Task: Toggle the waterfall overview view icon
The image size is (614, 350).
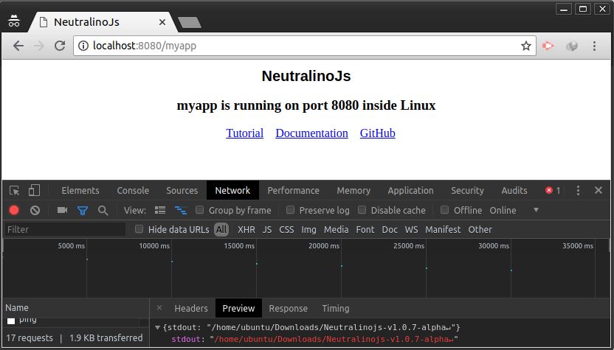Action: pyautogui.click(x=181, y=211)
